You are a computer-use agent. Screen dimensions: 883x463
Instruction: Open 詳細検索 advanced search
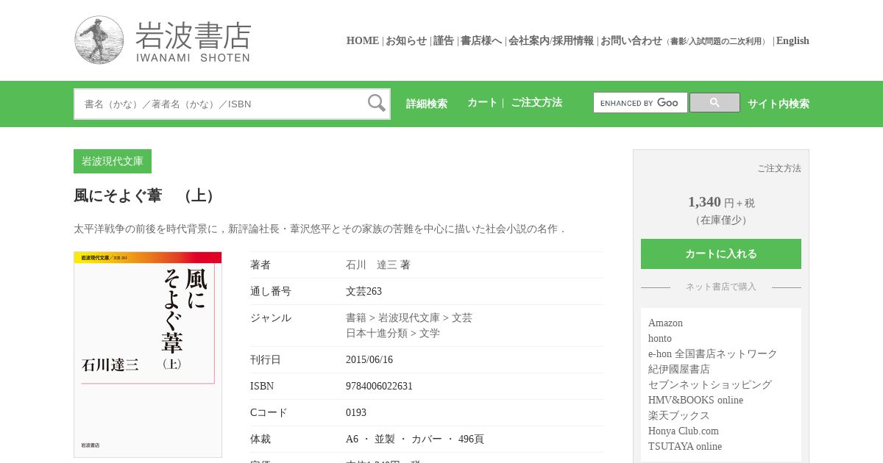click(427, 104)
